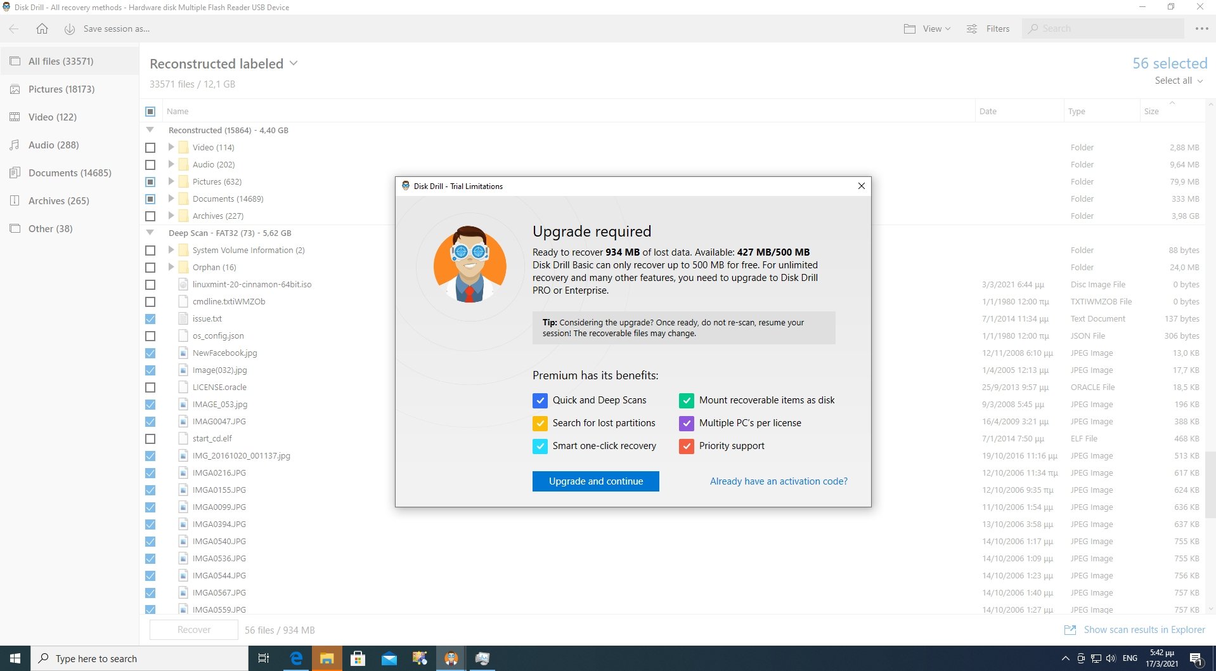Screen dimensions: 1216x671
Task: Select the Documents category icon
Action: [x=15, y=173]
